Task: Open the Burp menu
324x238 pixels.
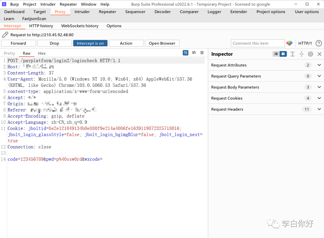Action: (x=14, y=4)
